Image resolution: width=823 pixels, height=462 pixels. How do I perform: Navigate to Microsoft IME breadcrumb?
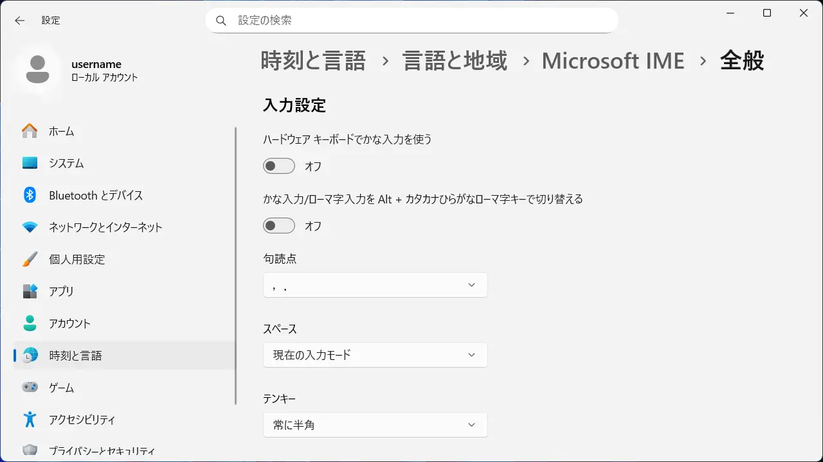tap(613, 61)
